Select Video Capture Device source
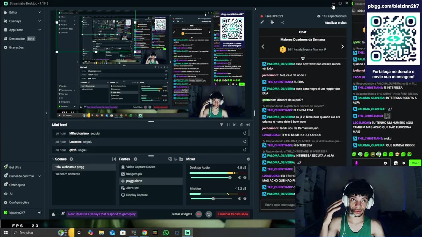Viewport: 422px width, 237px height. click(x=151, y=167)
